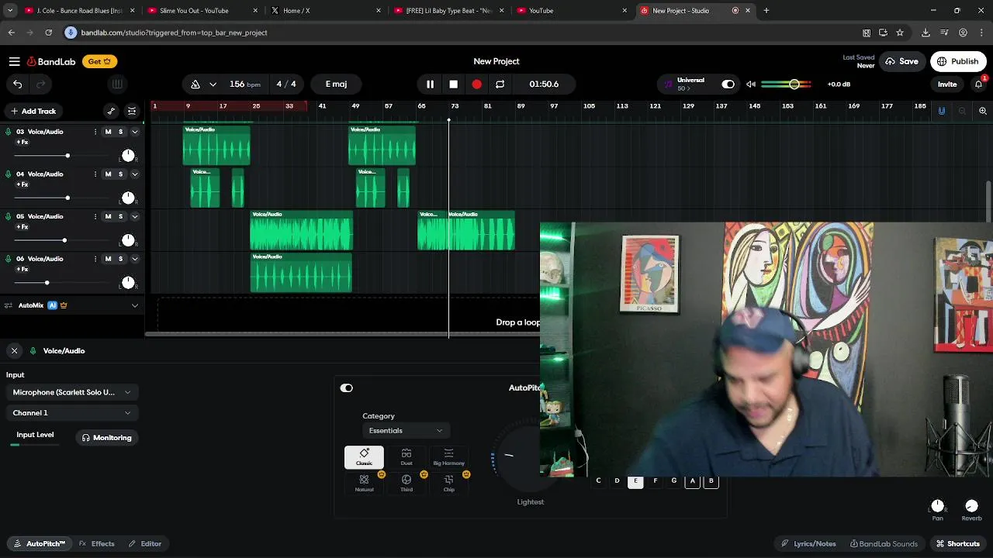Switch to the Home / X browser tab

(x=324, y=11)
